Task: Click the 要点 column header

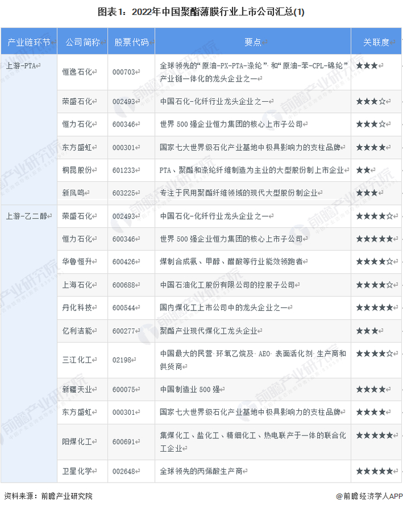Action: click(253, 42)
